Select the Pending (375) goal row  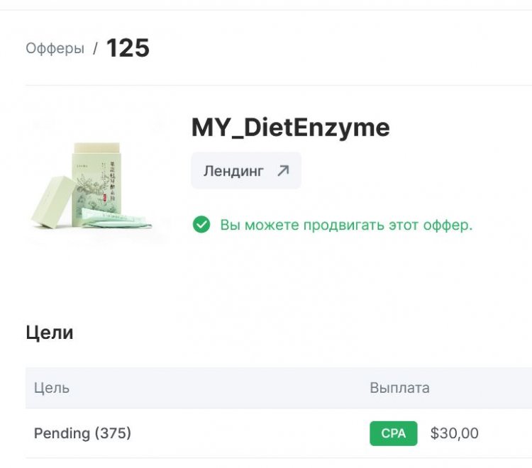pos(279,433)
